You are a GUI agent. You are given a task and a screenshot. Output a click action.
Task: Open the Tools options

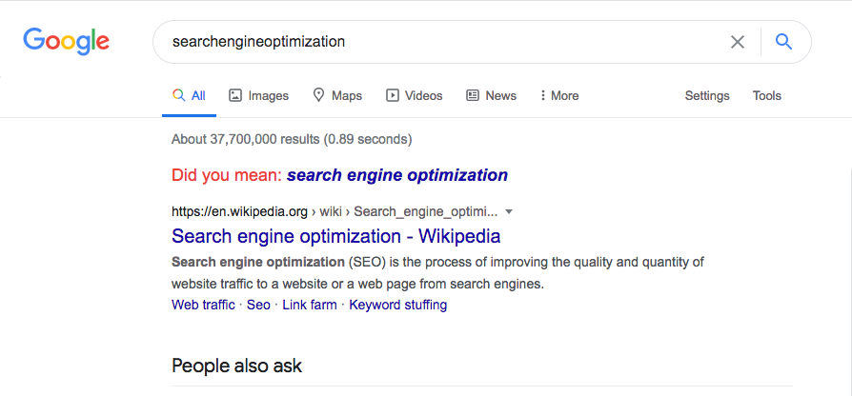pos(766,95)
